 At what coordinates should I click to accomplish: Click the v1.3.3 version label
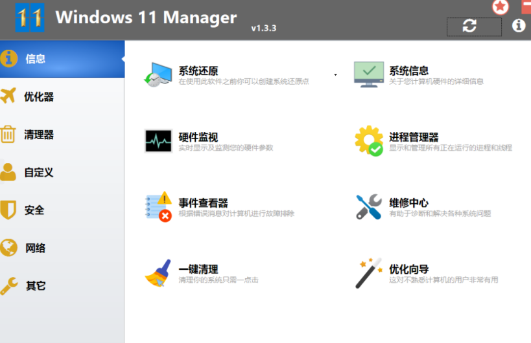264,28
